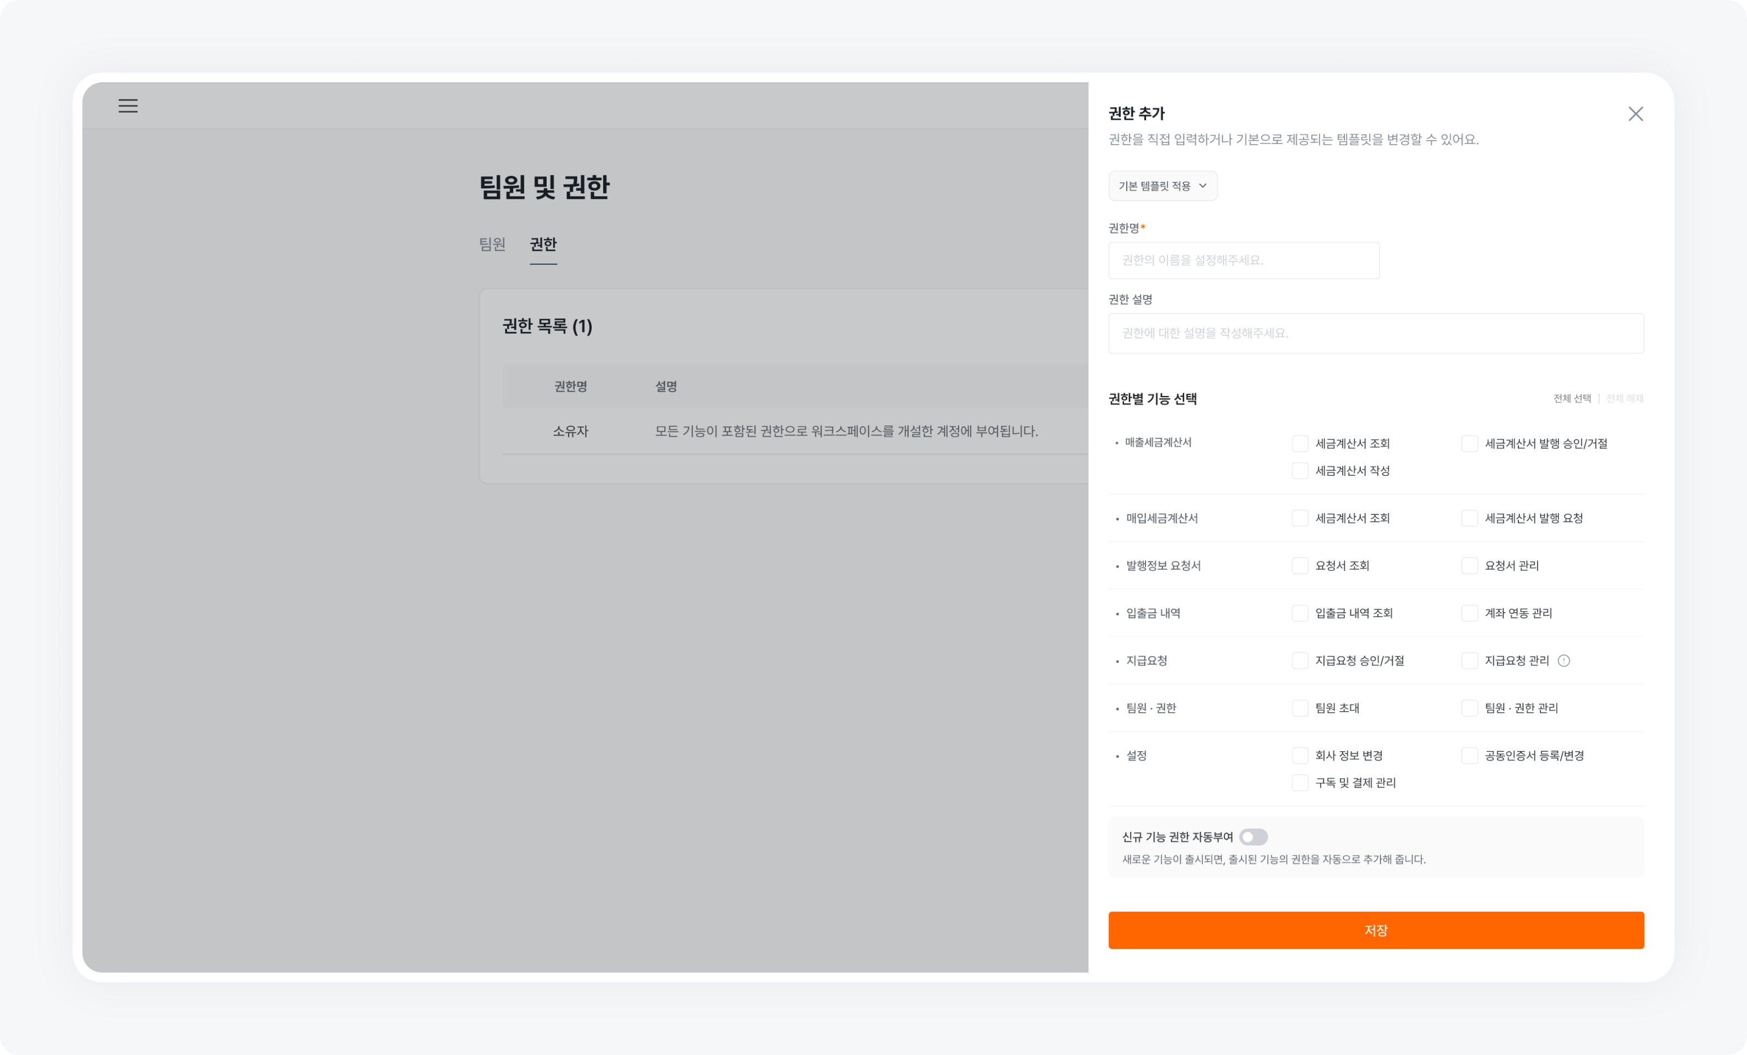The height and width of the screenshot is (1055, 1747).
Task: Click the 권한 설명 description field
Action: [1376, 333]
